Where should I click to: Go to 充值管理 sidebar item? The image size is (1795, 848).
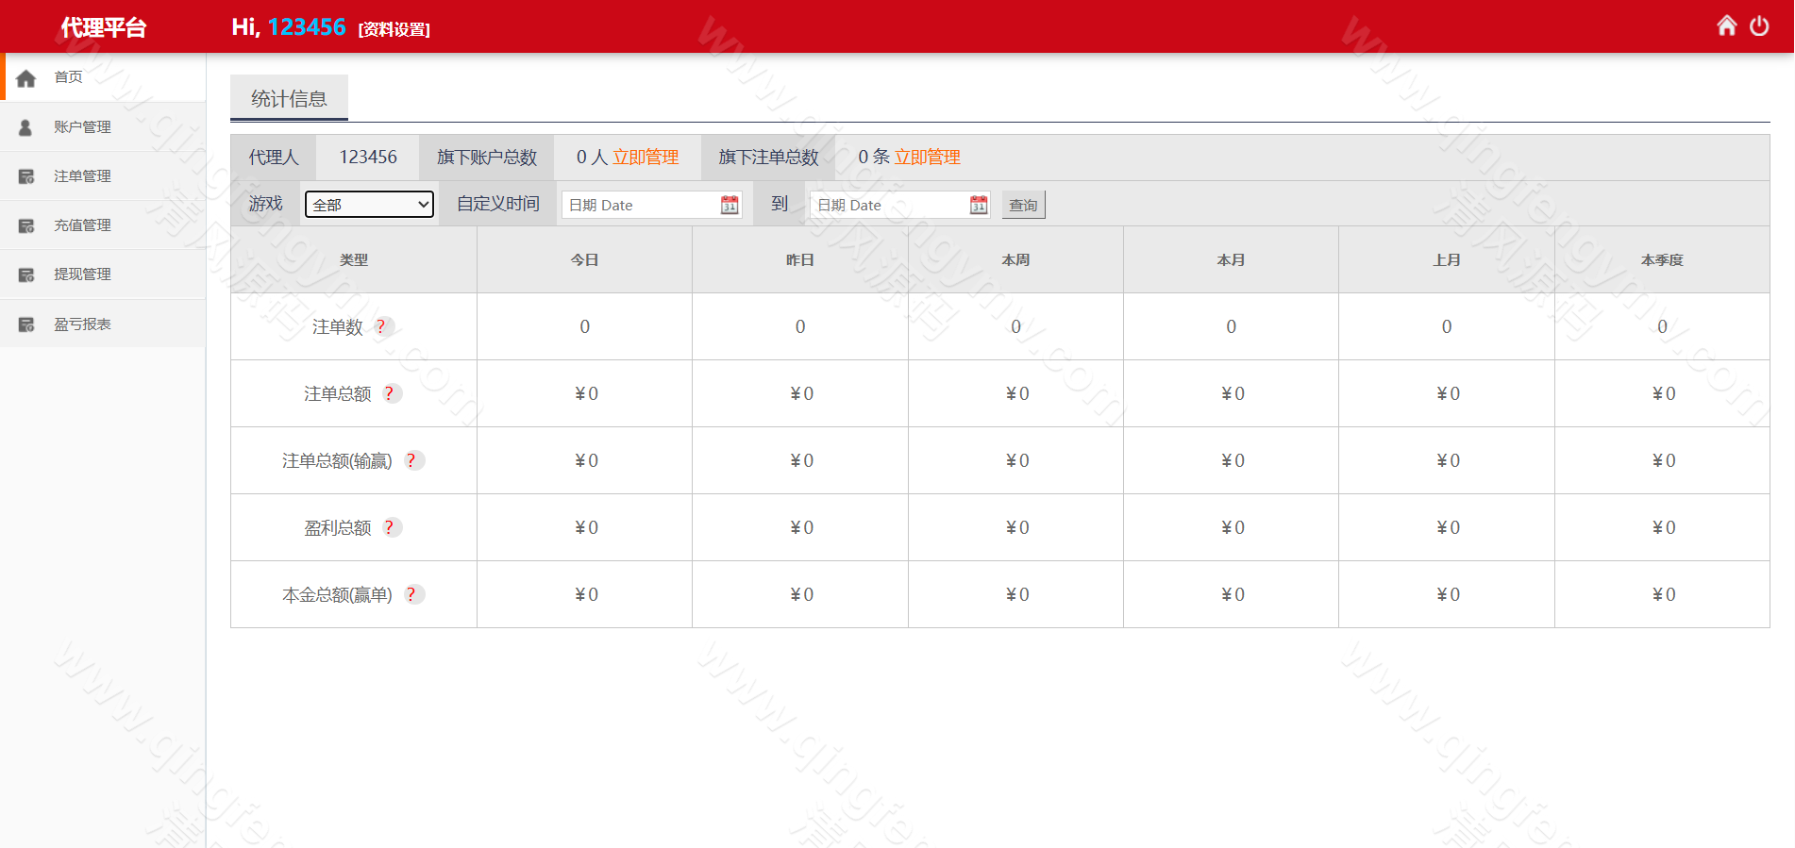point(82,225)
